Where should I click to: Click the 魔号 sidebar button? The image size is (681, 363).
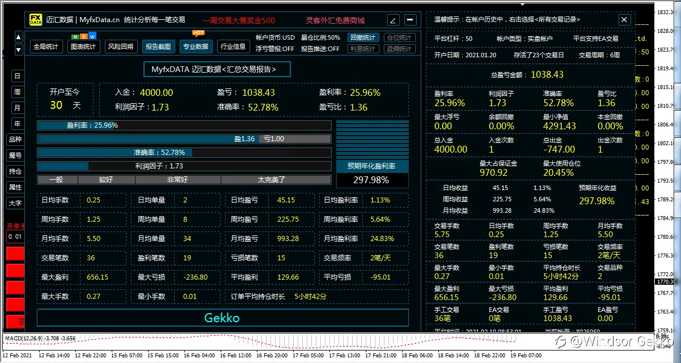click(15, 155)
